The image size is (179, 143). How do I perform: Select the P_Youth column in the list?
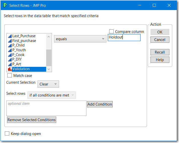[x=19, y=50]
